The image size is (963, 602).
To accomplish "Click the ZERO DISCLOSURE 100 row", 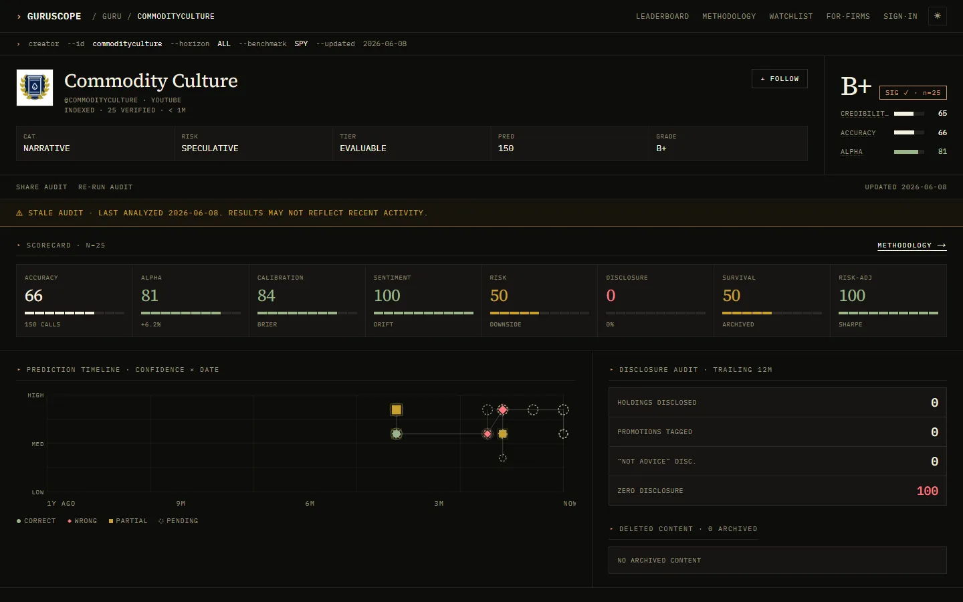I will 778,491.
